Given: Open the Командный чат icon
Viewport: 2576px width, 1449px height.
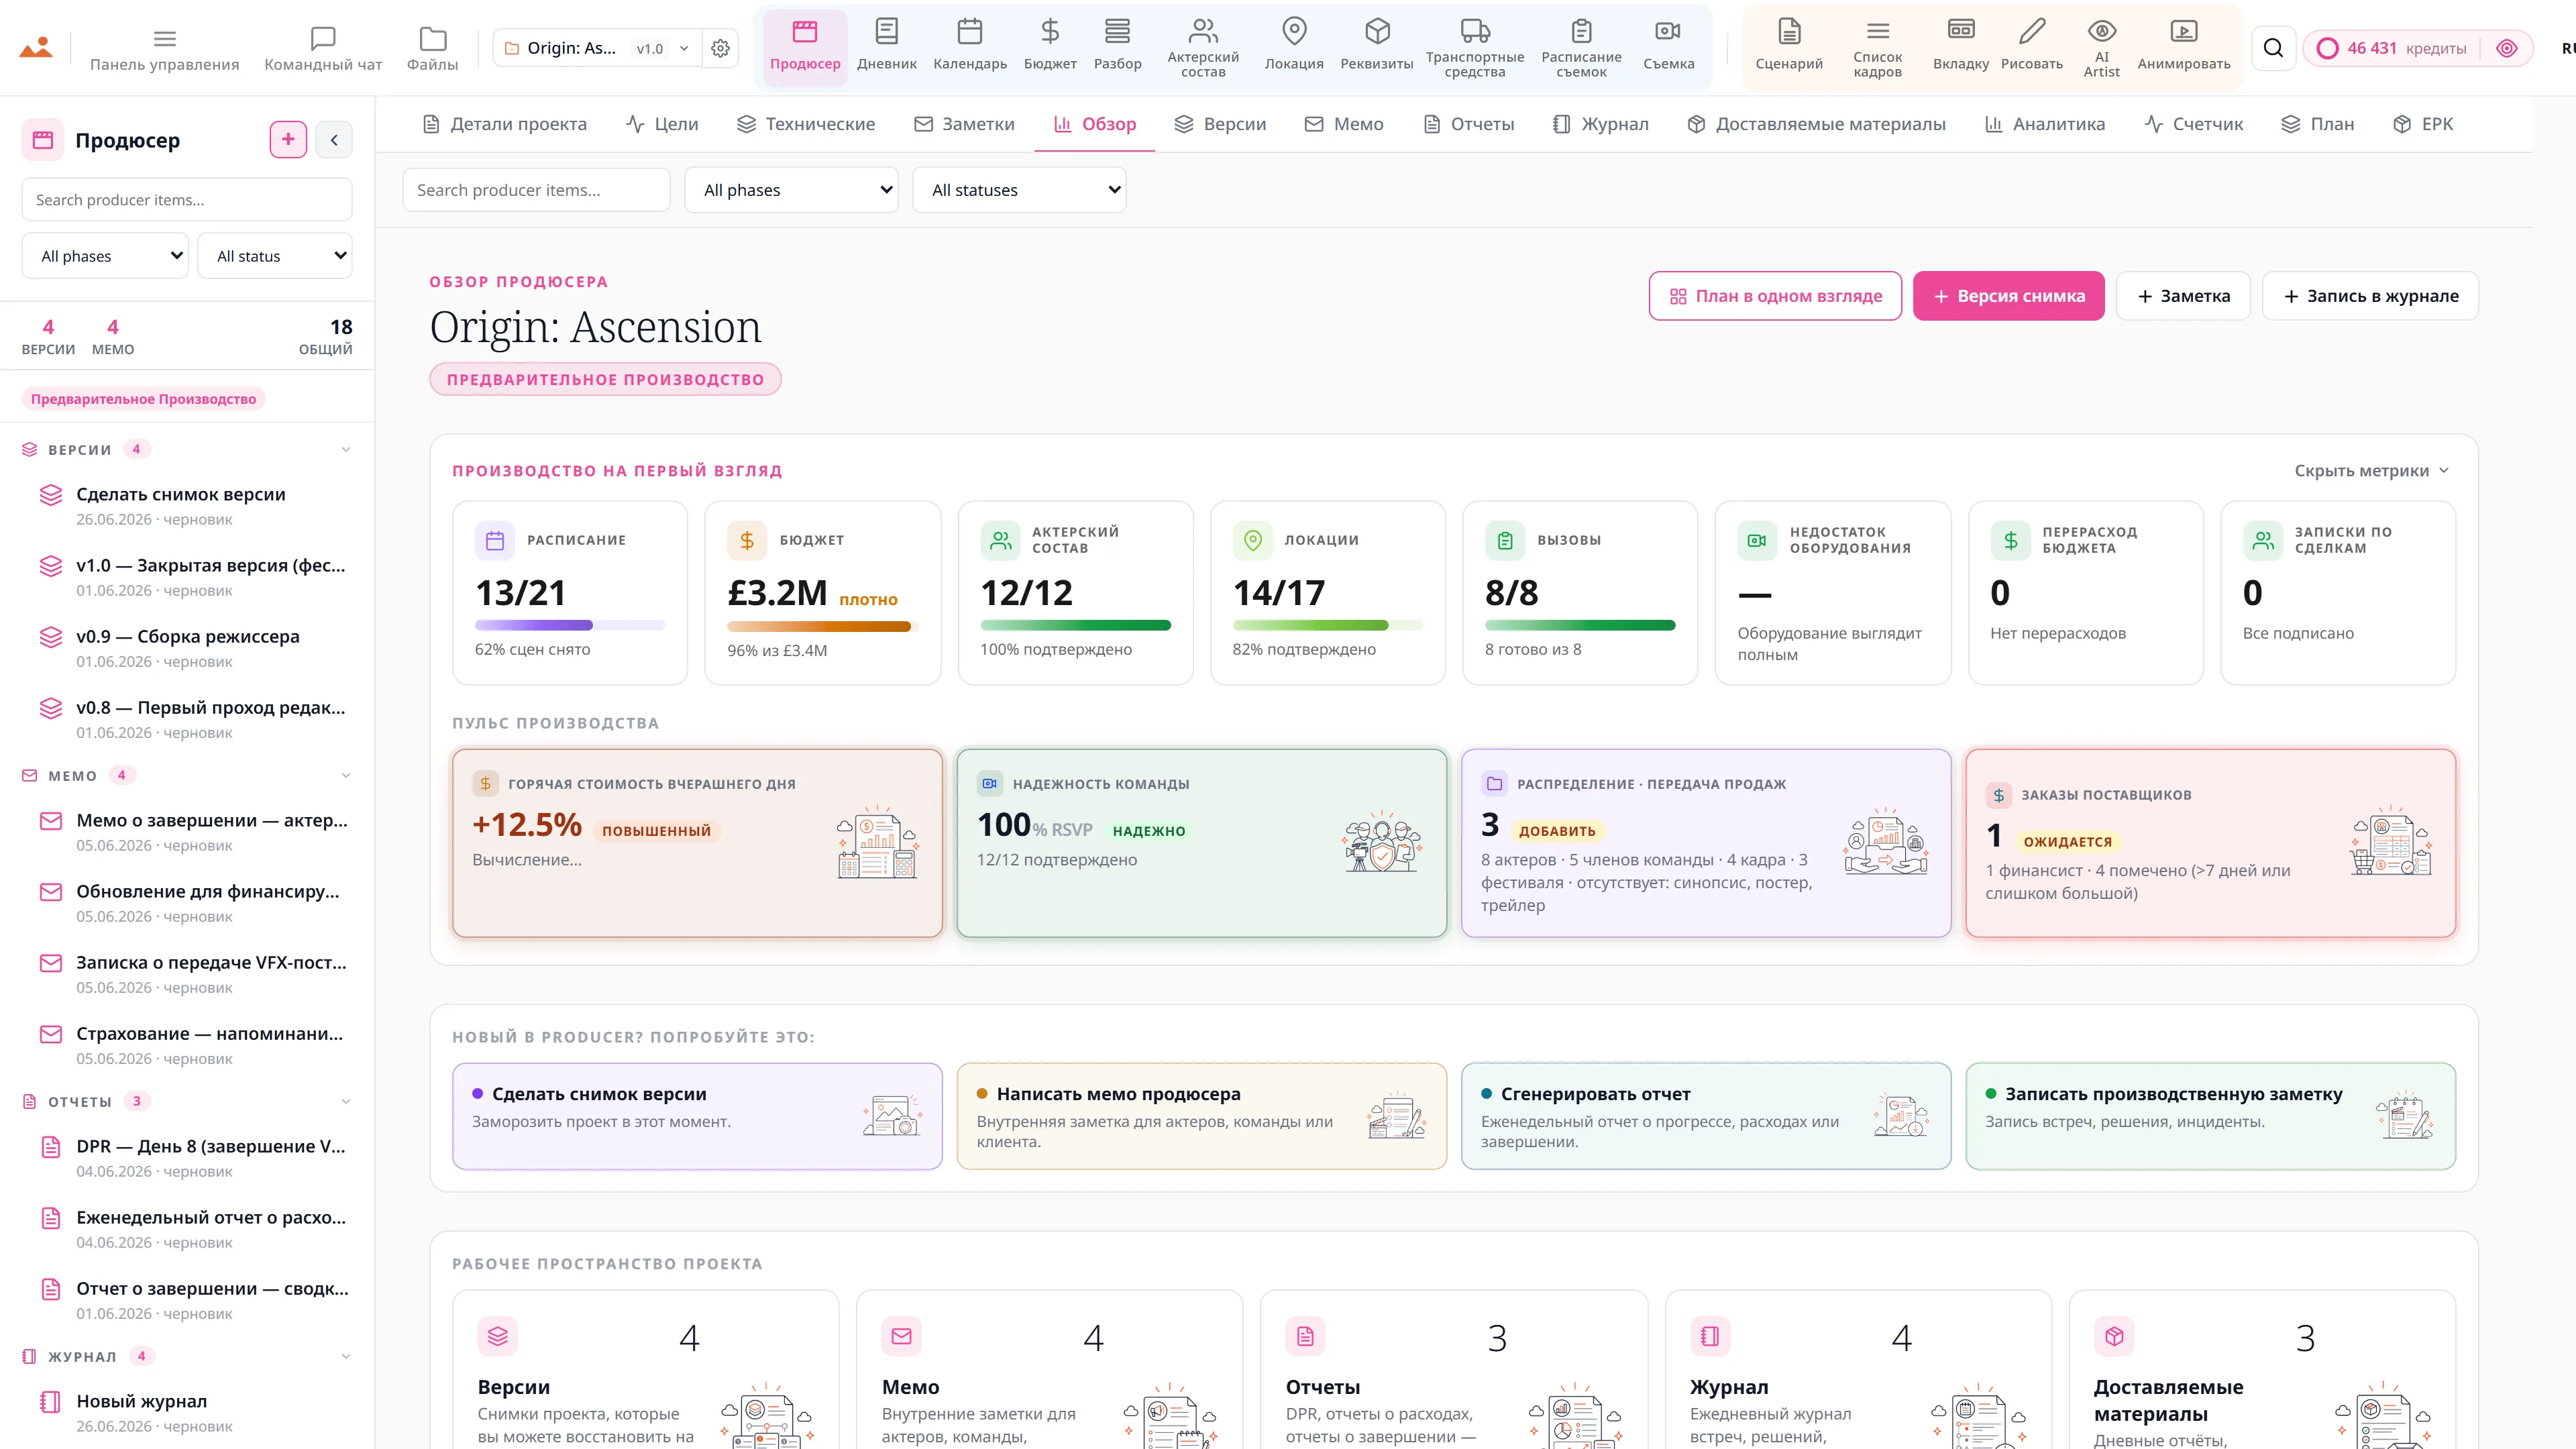Looking at the screenshot, I should click(323, 39).
